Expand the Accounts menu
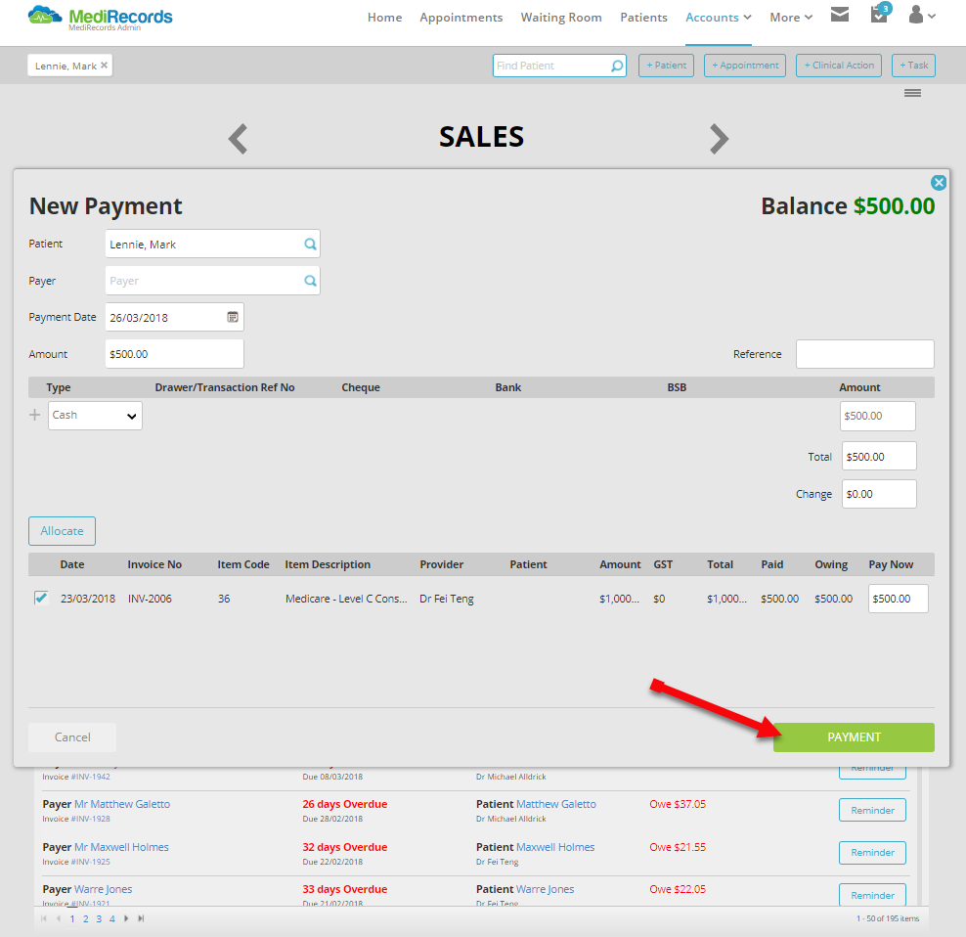This screenshot has height=937, width=966. (719, 18)
